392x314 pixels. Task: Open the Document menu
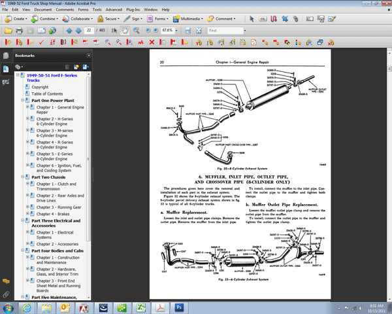42,10
